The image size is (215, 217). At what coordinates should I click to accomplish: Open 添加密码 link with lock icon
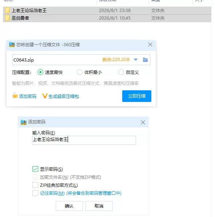(24, 96)
